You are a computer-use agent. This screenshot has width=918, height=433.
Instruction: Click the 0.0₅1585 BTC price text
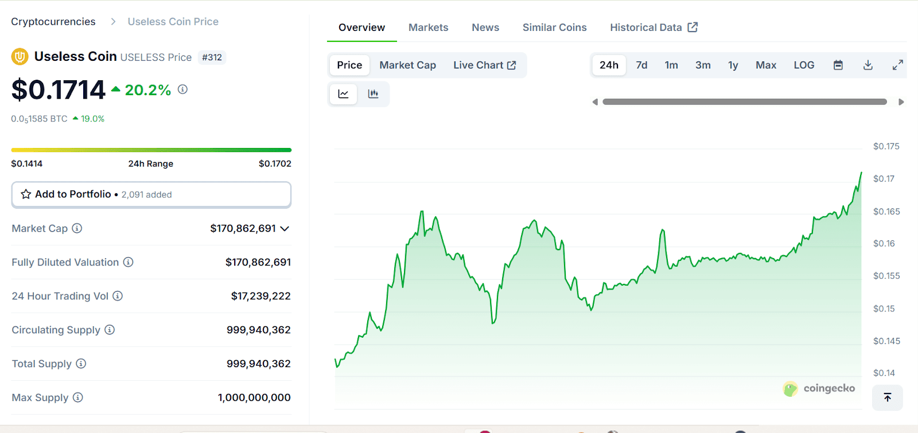tap(40, 119)
